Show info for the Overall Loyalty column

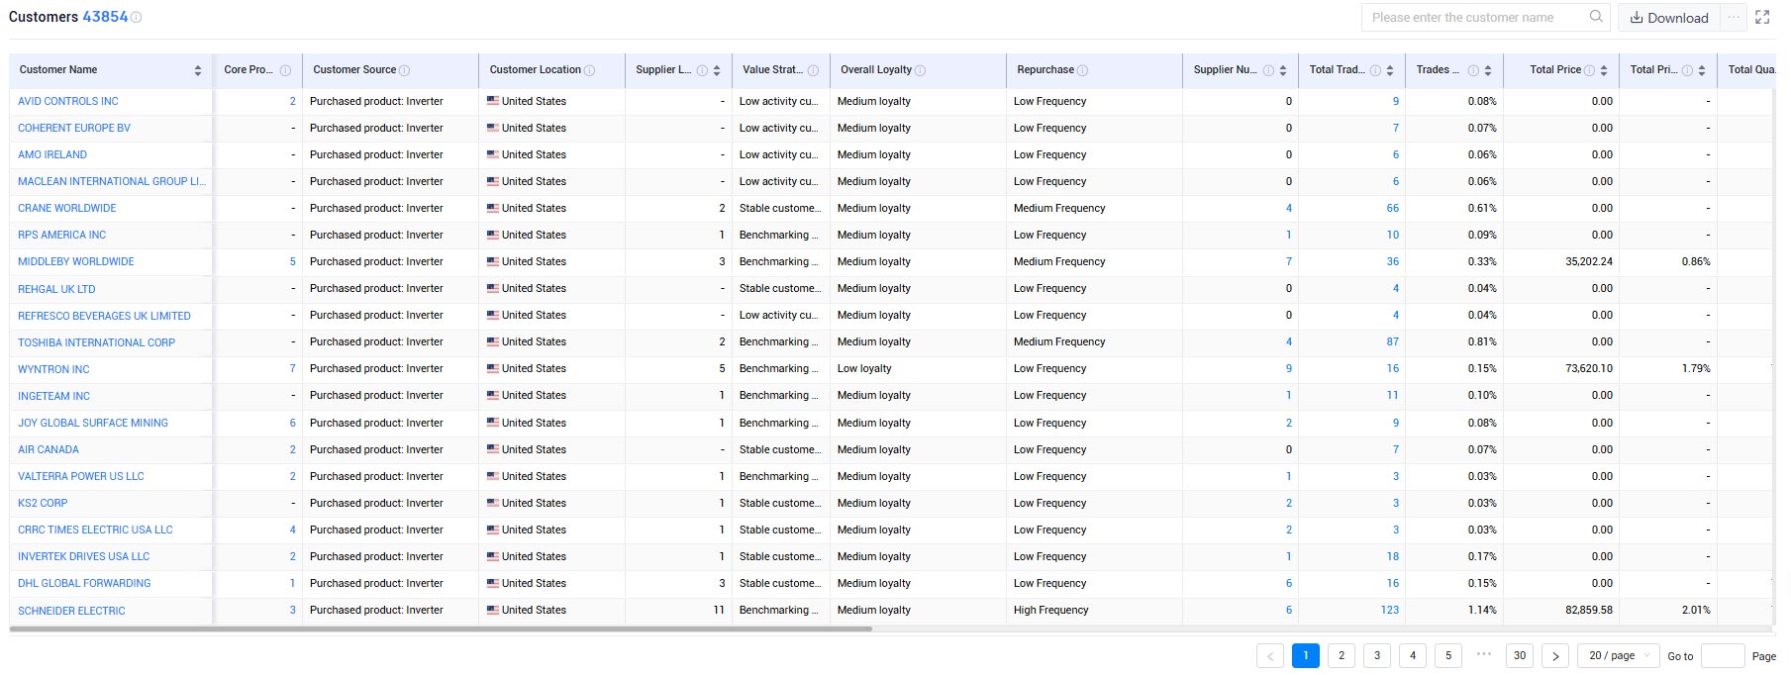click(x=921, y=70)
